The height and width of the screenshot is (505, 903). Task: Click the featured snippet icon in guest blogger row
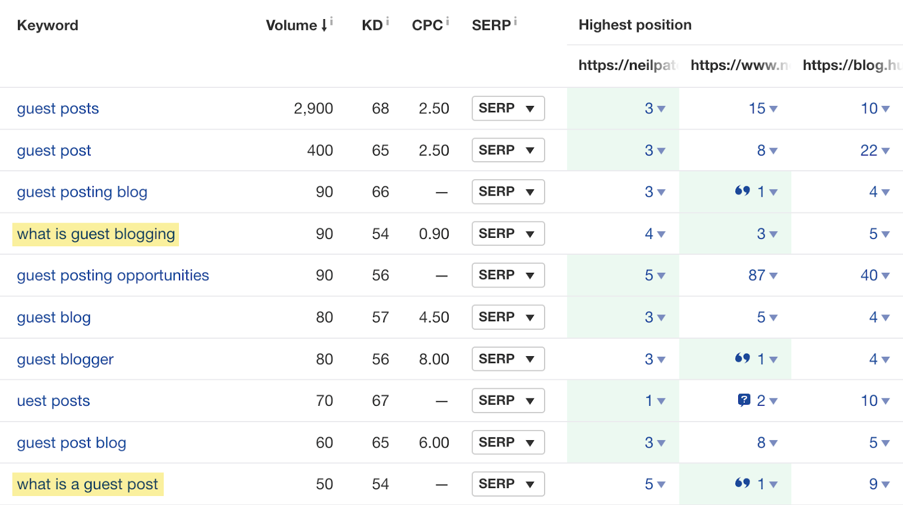[x=742, y=358]
